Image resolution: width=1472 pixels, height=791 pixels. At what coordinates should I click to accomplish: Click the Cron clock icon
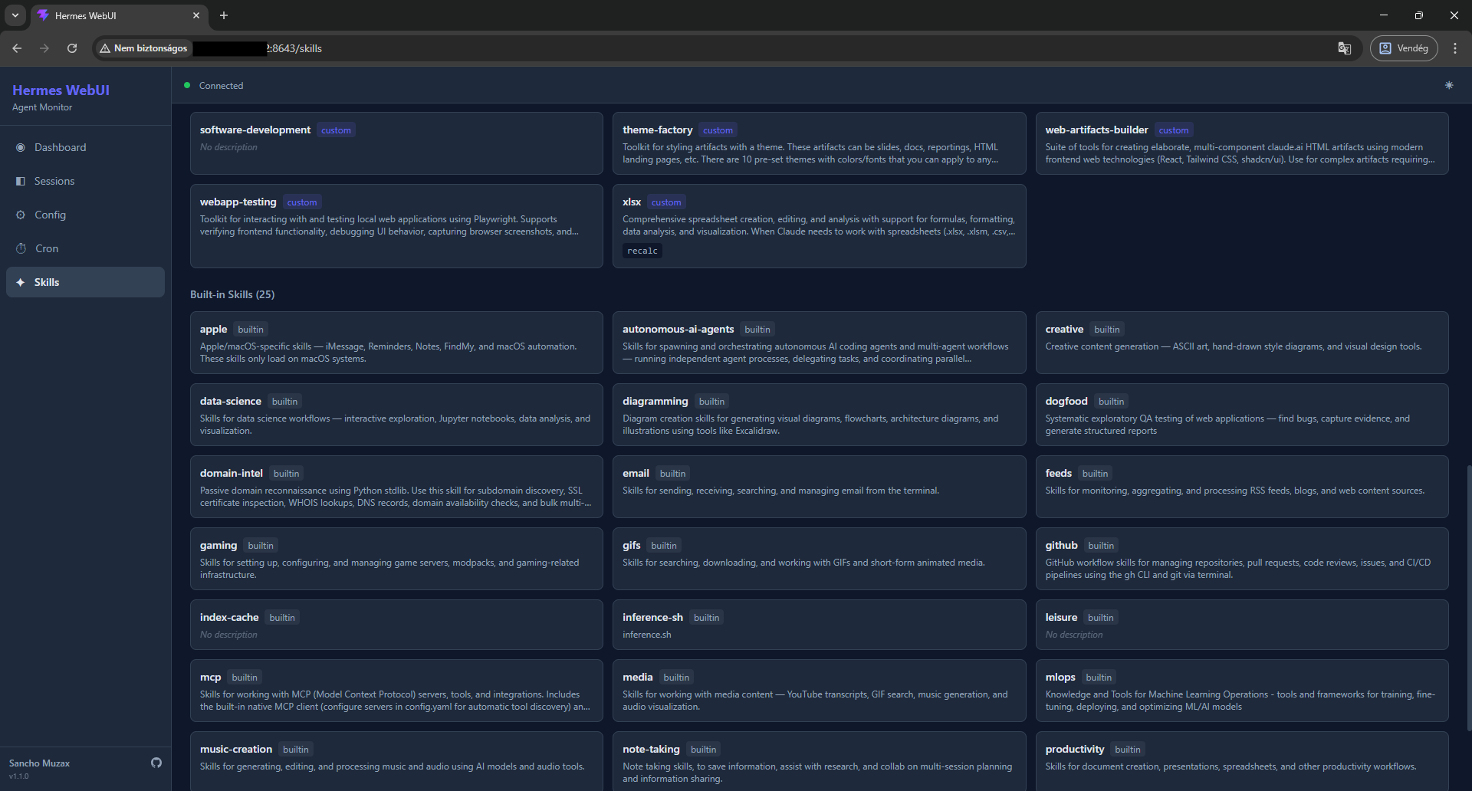(21, 248)
